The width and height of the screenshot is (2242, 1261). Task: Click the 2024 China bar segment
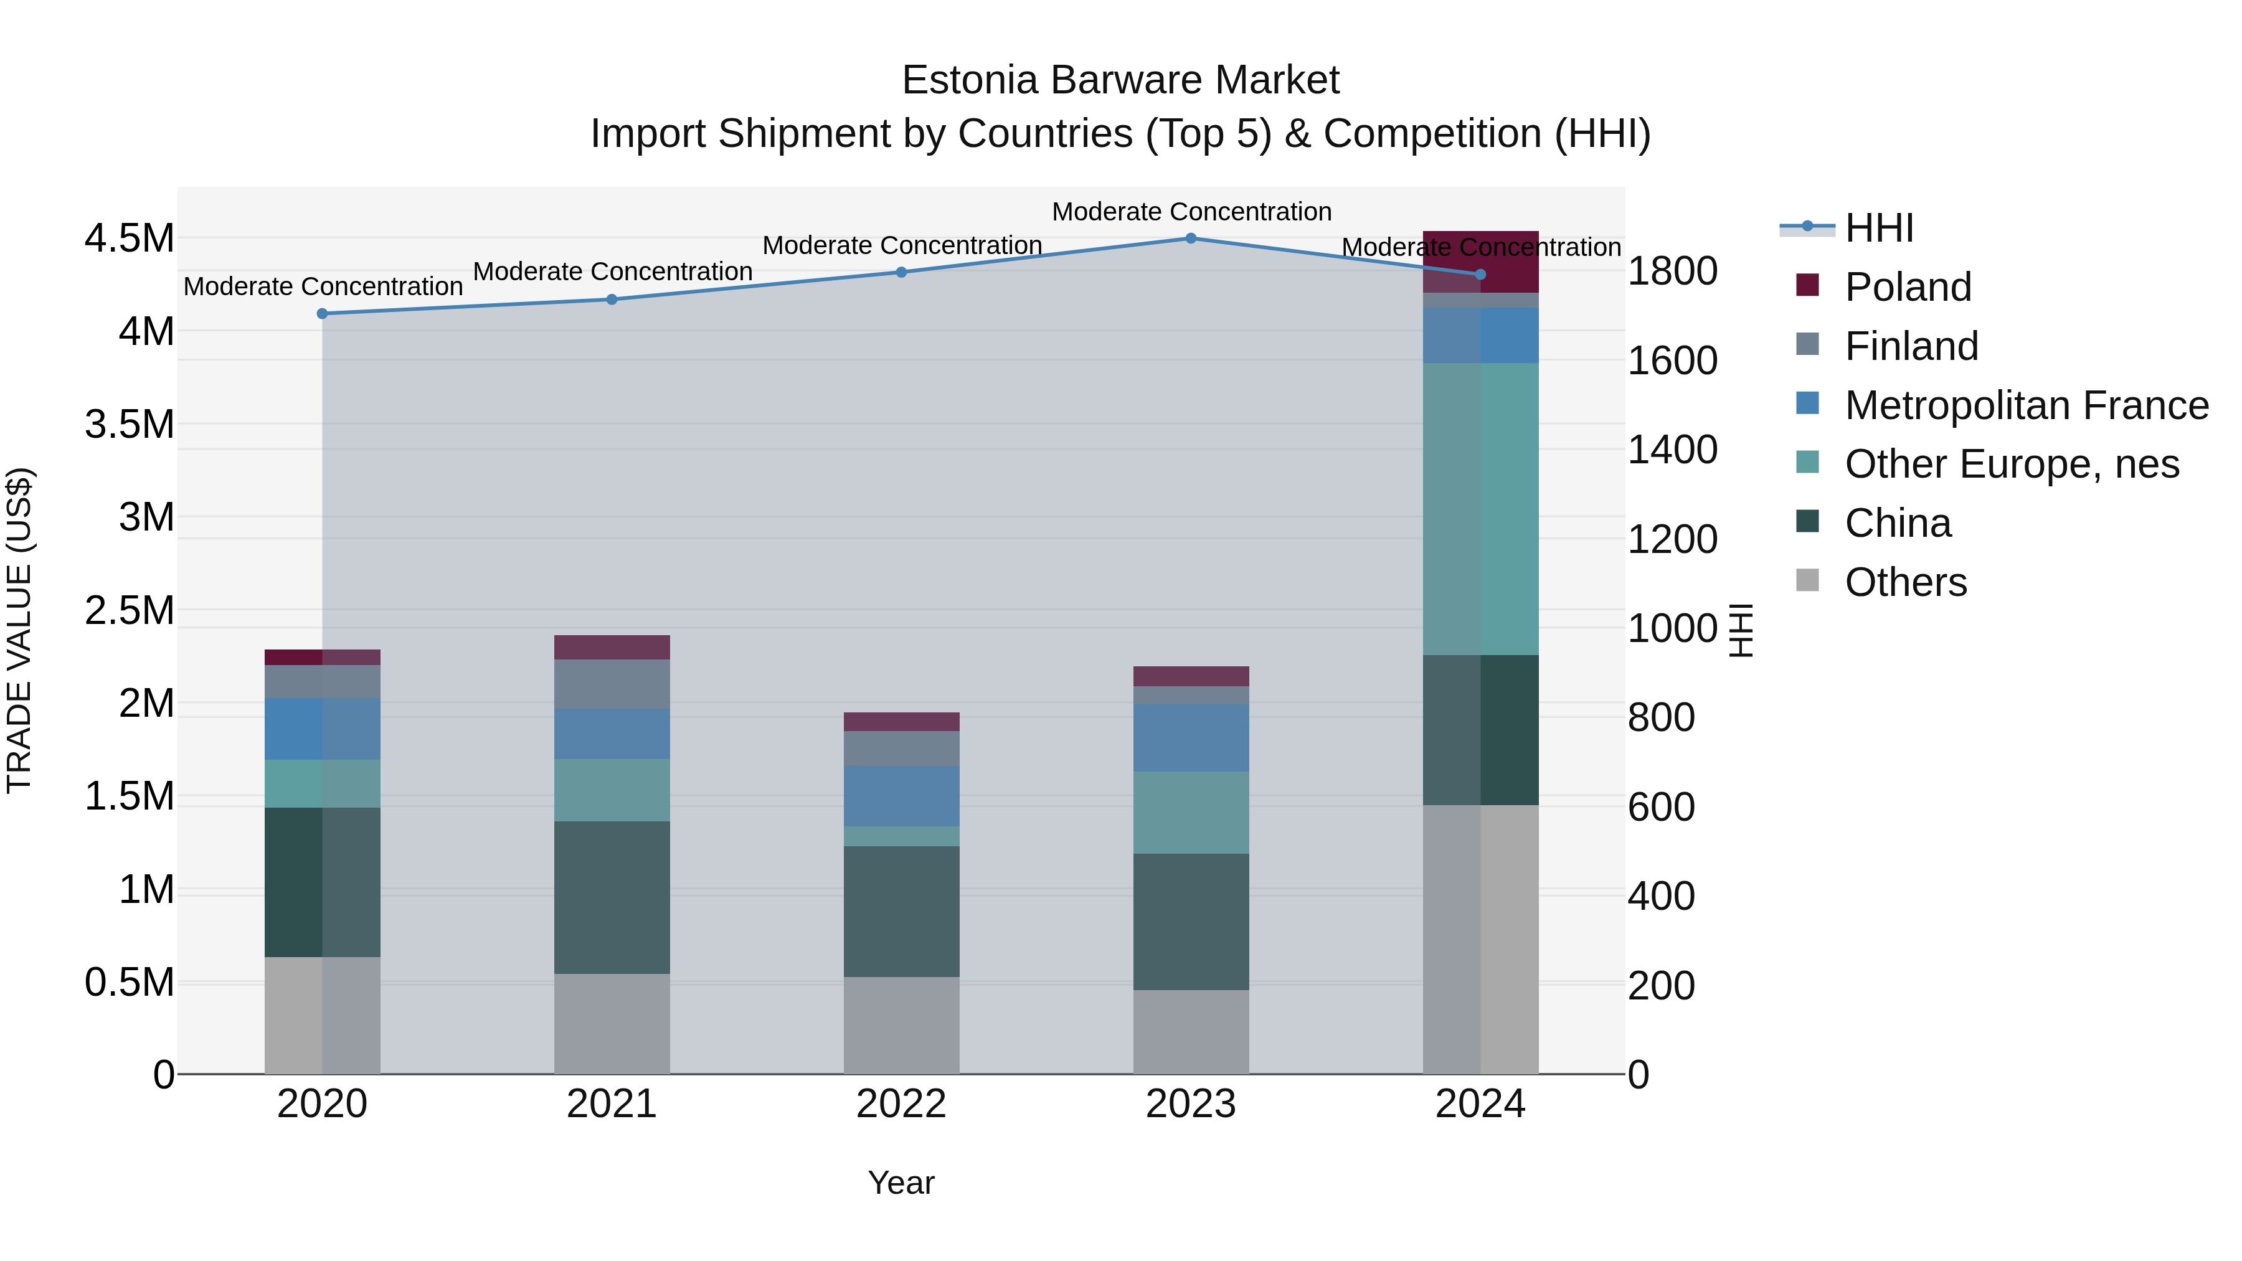(1480, 730)
